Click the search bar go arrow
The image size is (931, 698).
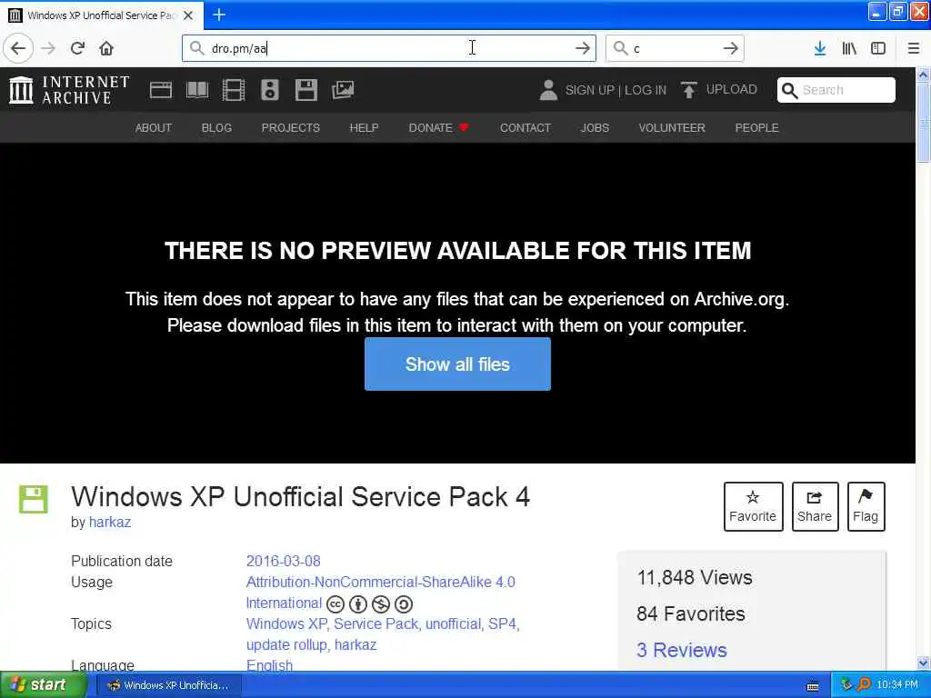coord(731,48)
